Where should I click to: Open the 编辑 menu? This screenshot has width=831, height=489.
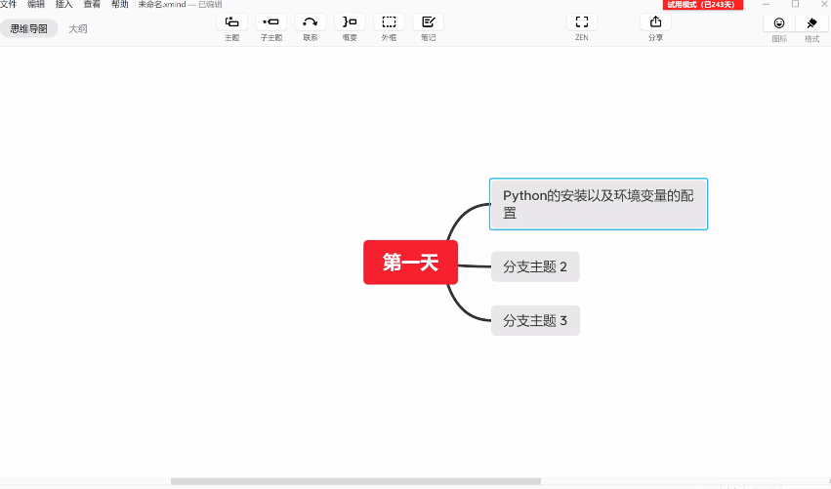36,5
